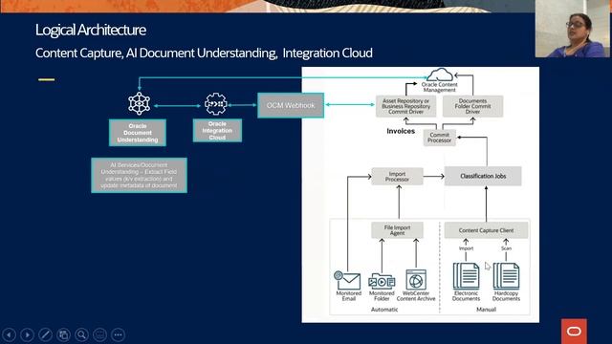
Task: Click the AI Services/Document Understanding description box
Action: click(139, 175)
